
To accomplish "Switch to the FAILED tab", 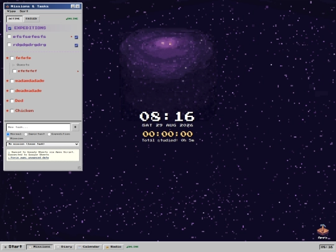I will [31, 19].
